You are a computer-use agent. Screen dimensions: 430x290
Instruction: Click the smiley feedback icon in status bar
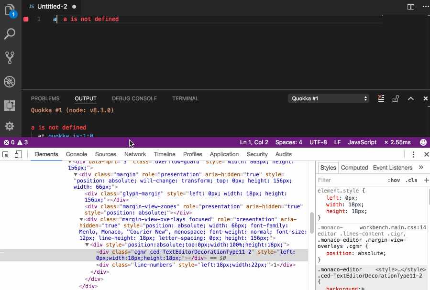coord(423,142)
